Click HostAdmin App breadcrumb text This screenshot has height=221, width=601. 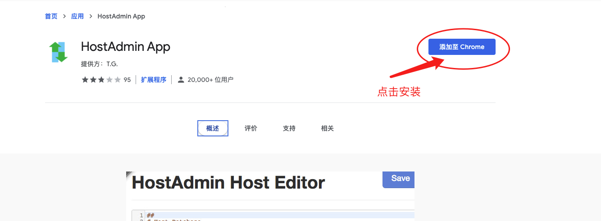tap(121, 16)
